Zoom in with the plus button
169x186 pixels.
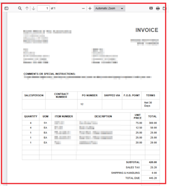[90, 8]
